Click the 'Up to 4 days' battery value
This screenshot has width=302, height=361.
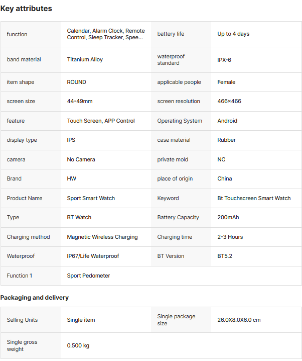click(x=233, y=34)
